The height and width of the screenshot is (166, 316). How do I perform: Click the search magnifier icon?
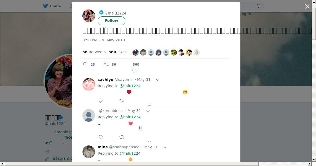click(259, 6)
